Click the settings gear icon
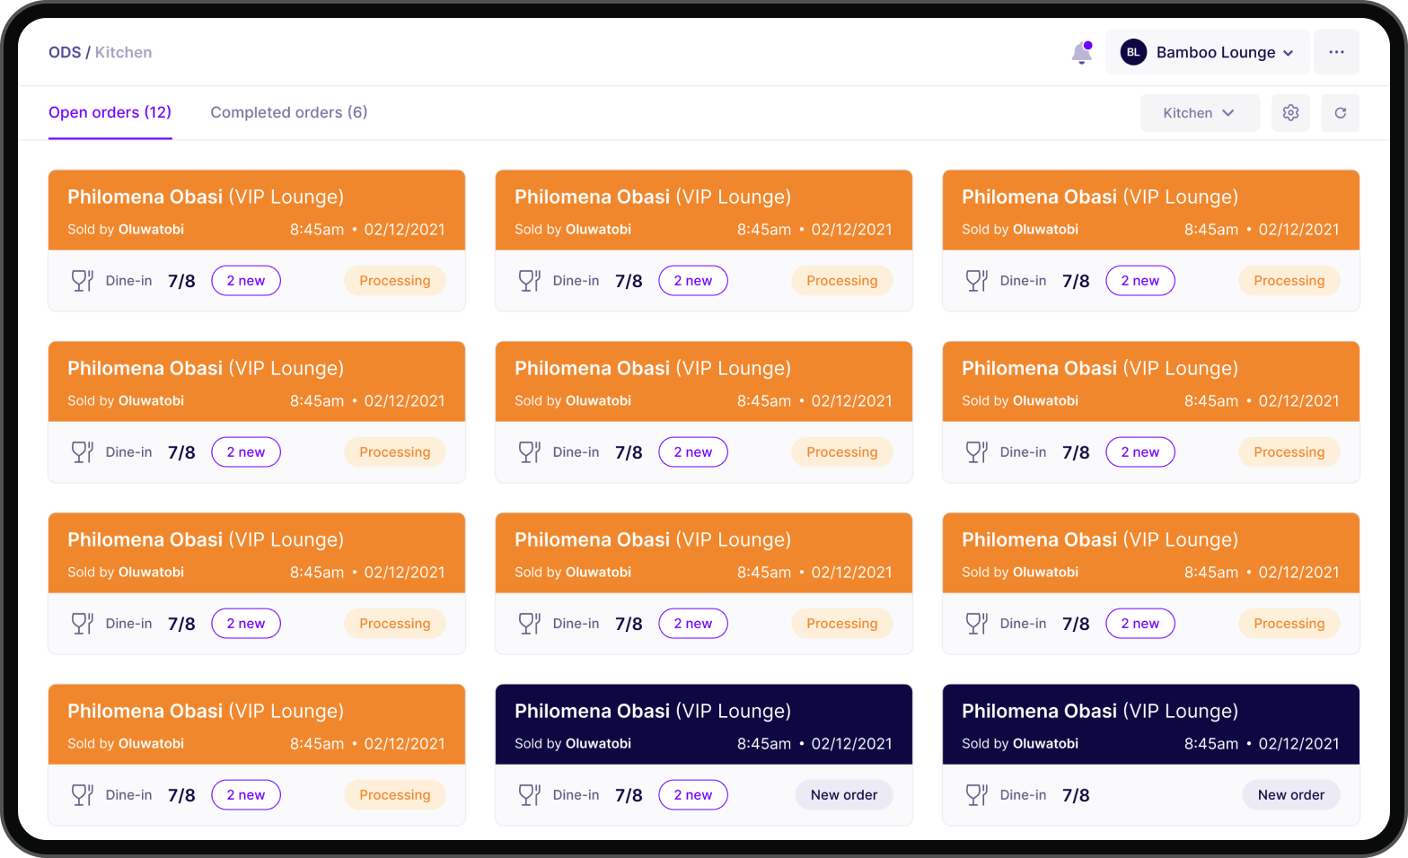 1290,113
